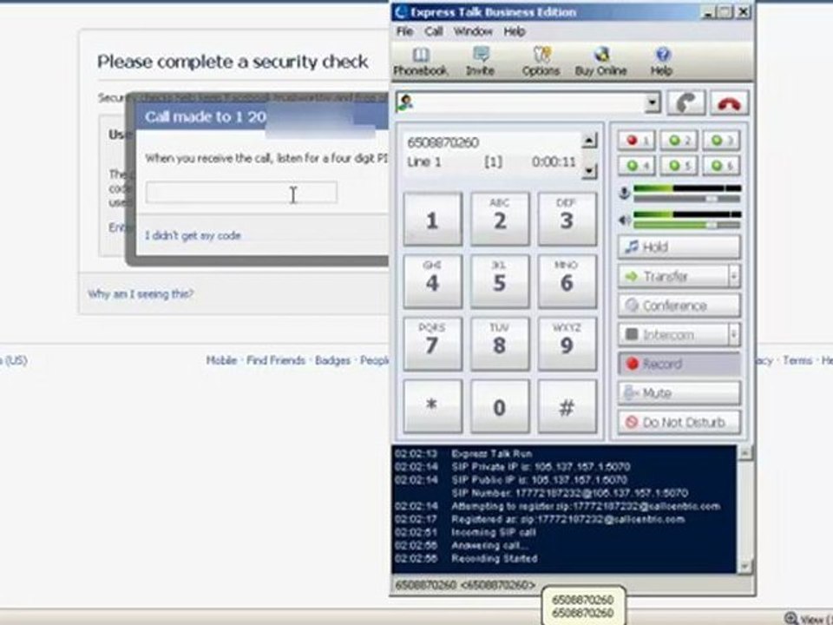Open the Mobile footer link
This screenshot has height=625, width=833.
[x=221, y=360]
